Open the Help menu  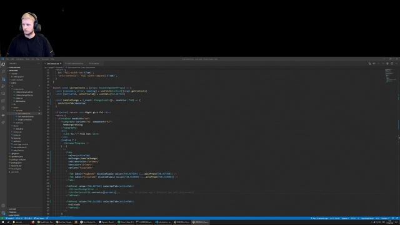(52, 59)
